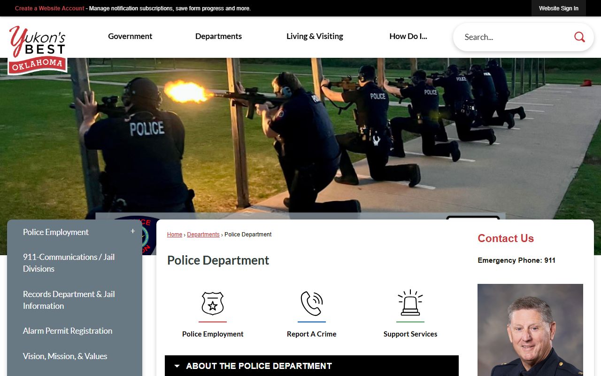Open Records Department & Jail Information
Viewport: 601px width, 376px height.
(69, 300)
